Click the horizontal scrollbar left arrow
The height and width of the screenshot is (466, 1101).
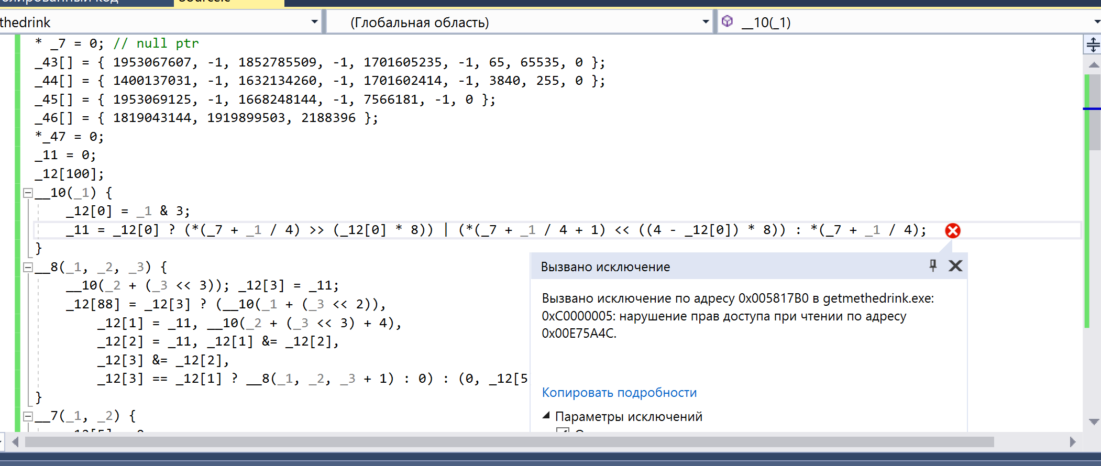click(x=15, y=442)
